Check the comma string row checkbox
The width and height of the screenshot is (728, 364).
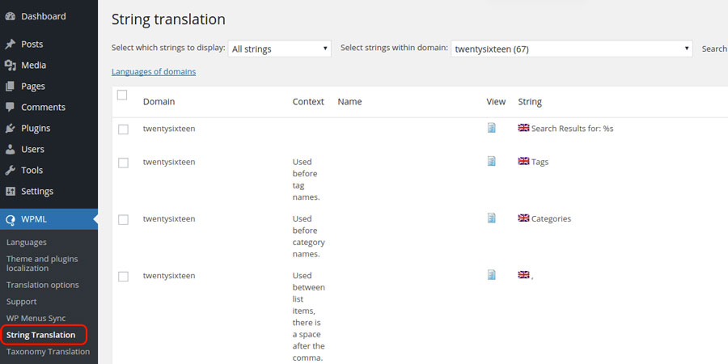point(123,277)
